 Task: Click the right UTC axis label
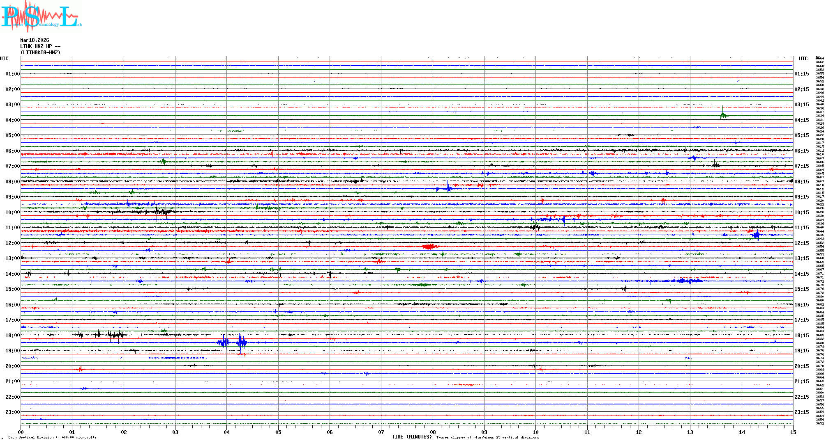[x=803, y=59]
